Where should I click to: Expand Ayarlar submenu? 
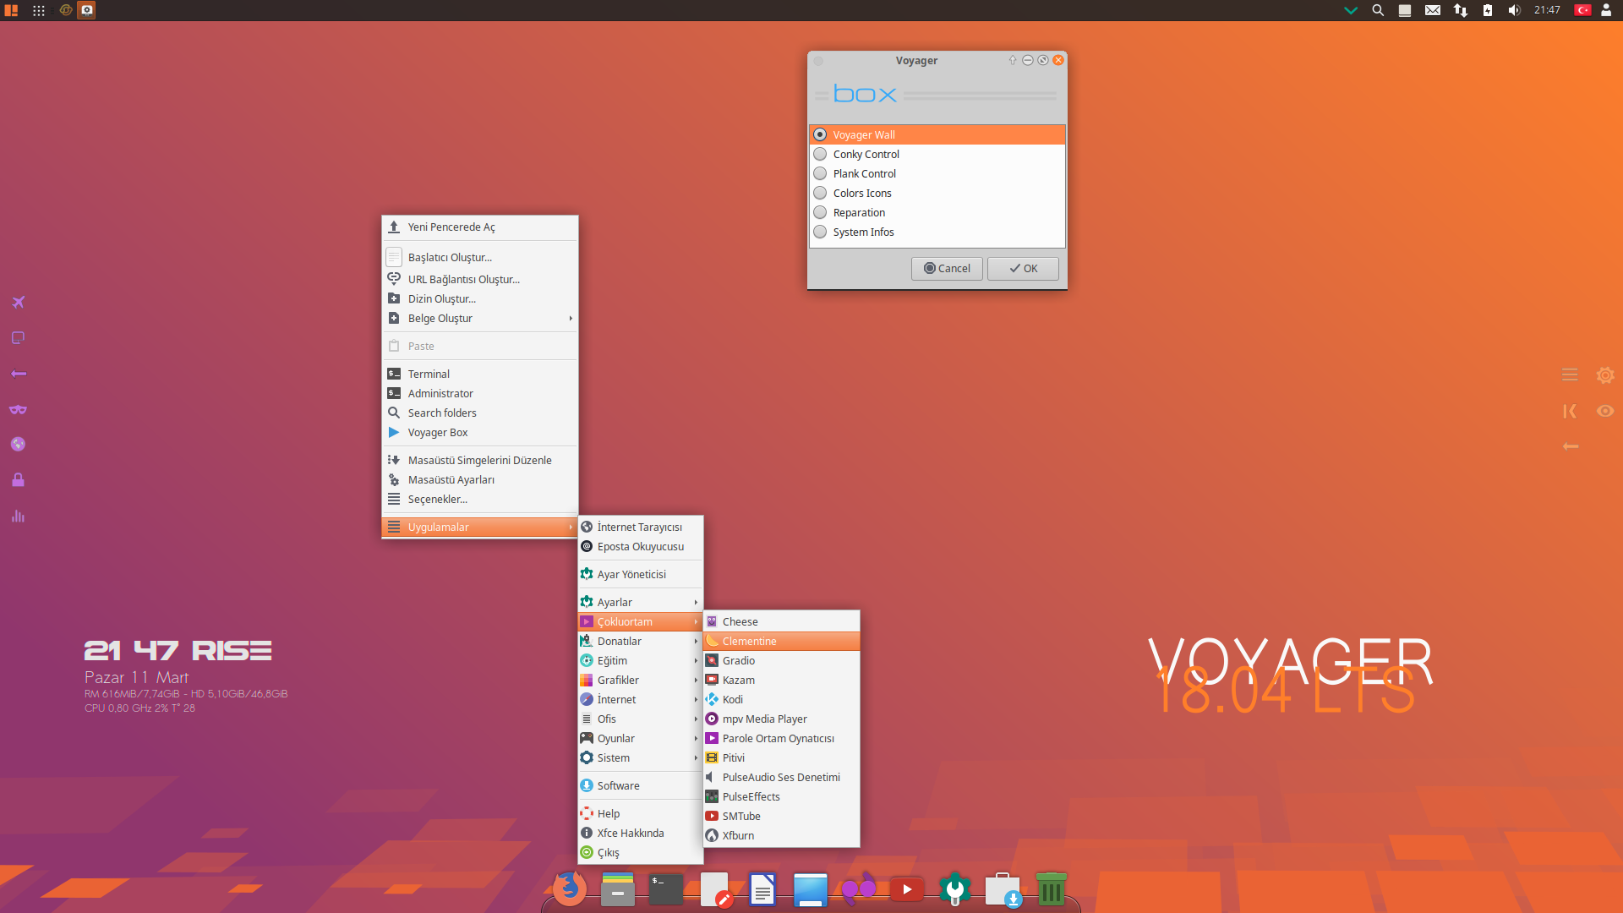tap(640, 602)
